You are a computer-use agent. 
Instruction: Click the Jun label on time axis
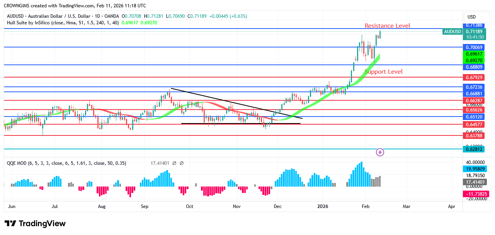12,206
